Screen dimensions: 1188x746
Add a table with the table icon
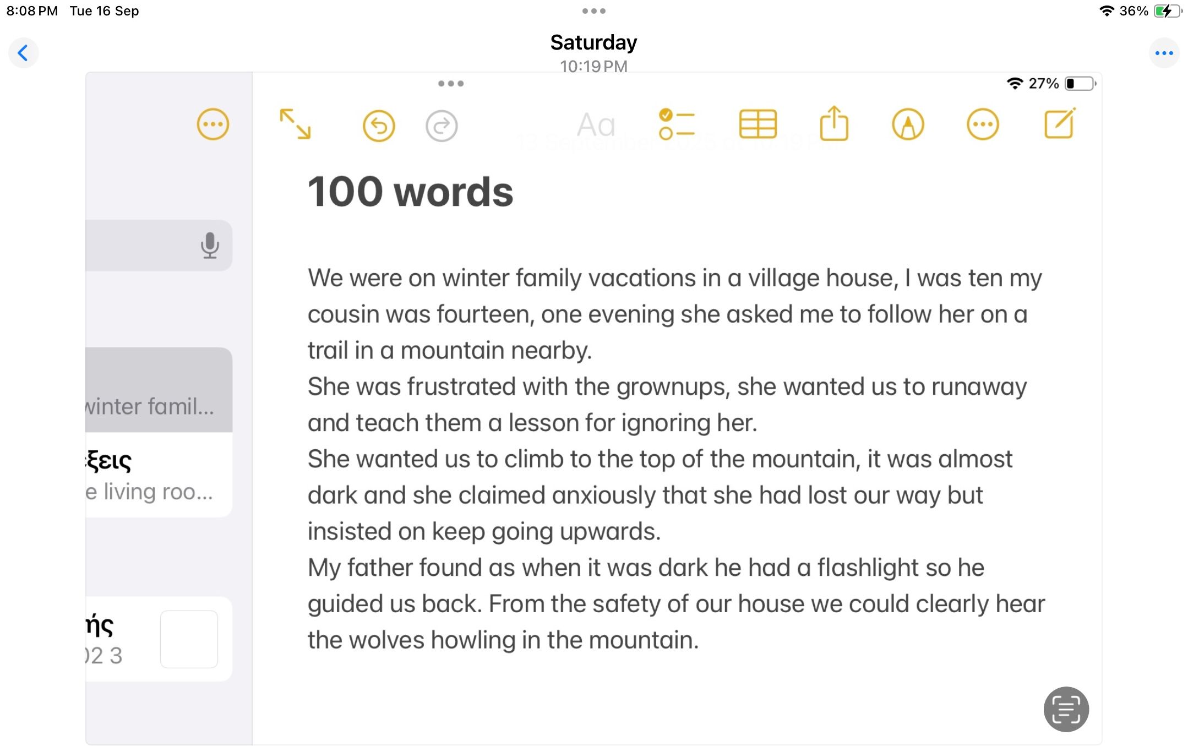tap(758, 124)
